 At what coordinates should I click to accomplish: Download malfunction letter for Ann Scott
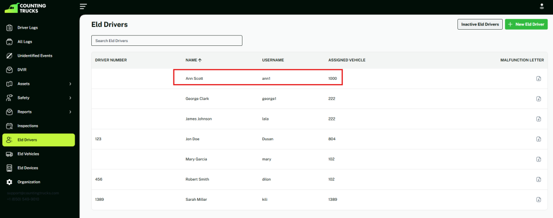[538, 79]
